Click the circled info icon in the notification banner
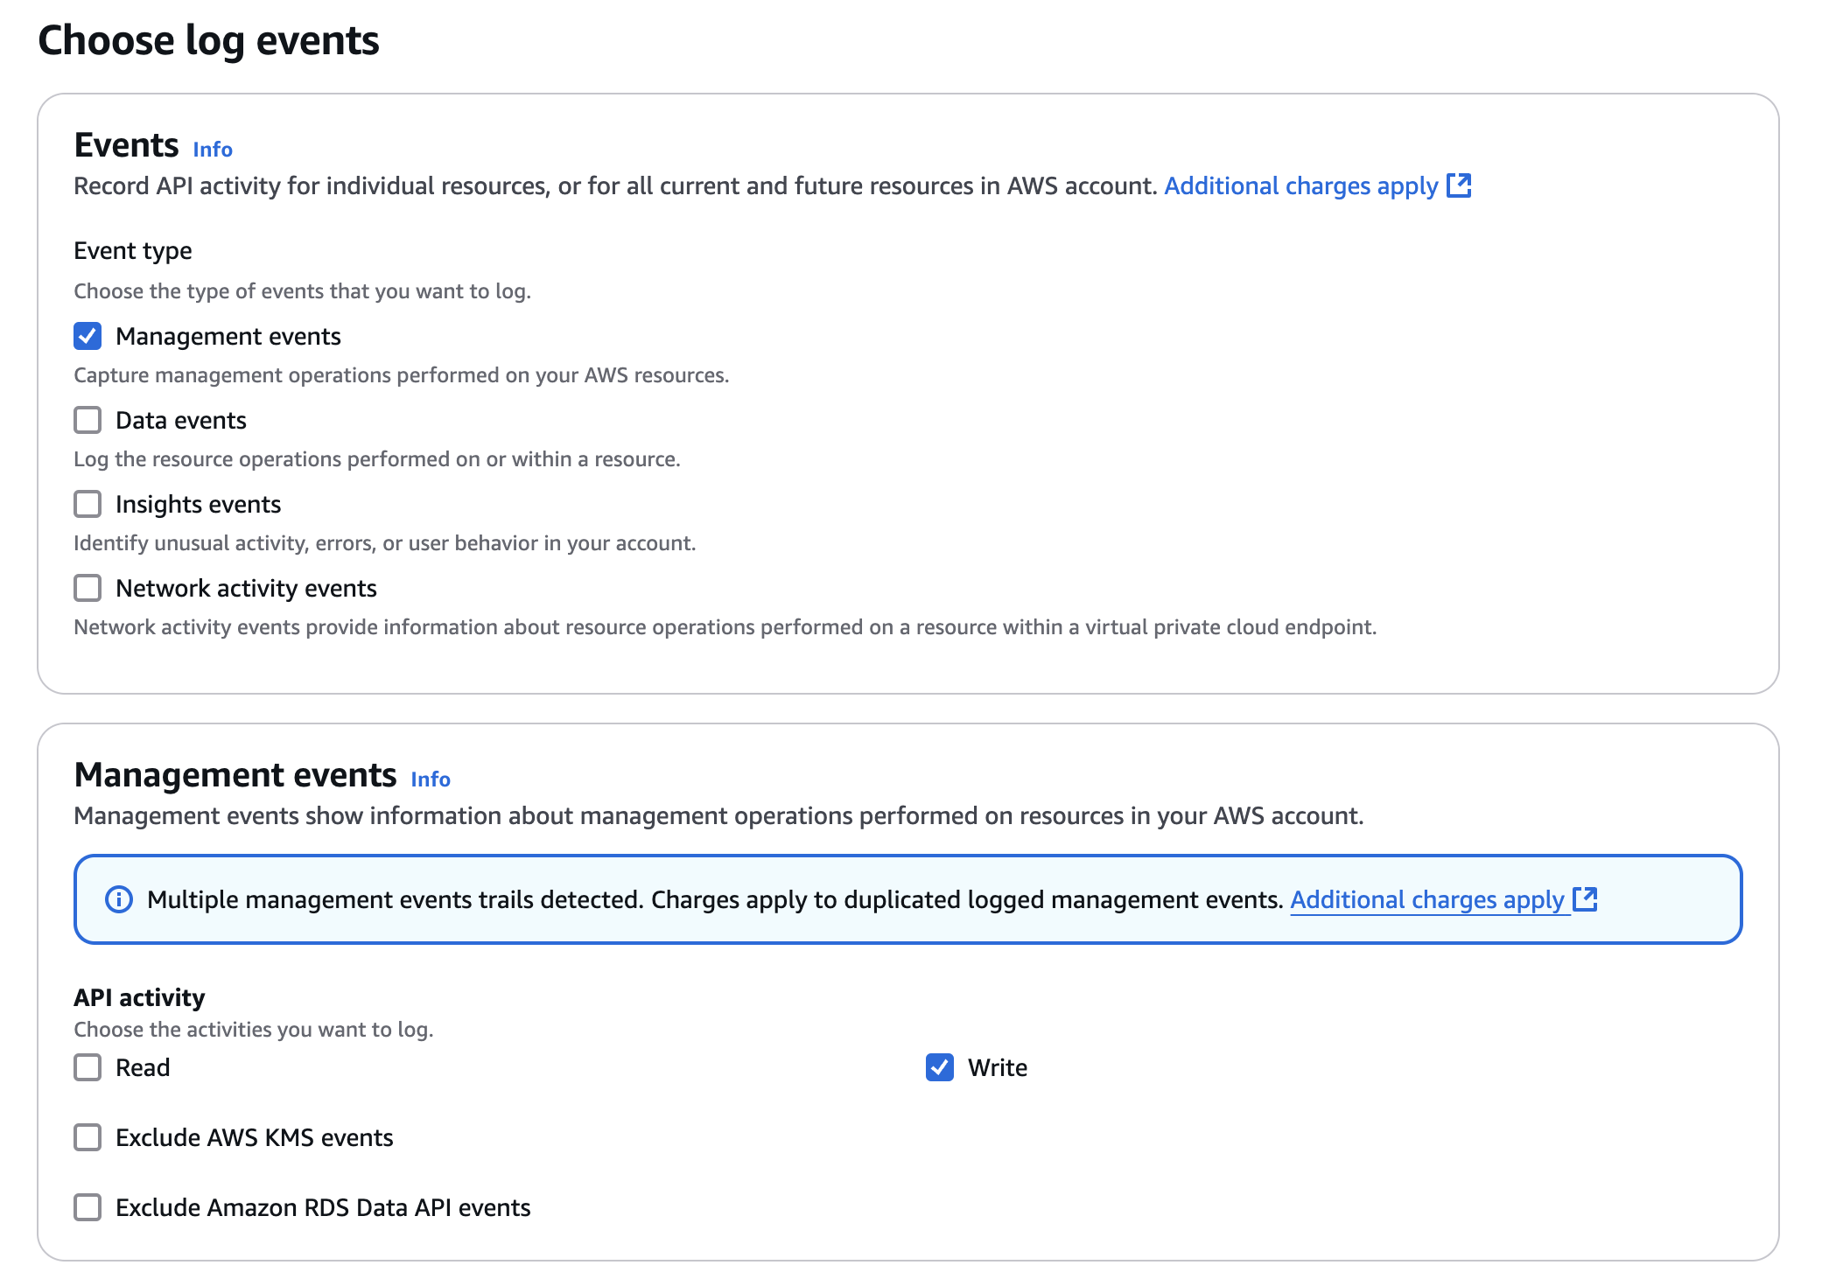Image resolution: width=1829 pixels, height=1279 pixels. tap(117, 898)
